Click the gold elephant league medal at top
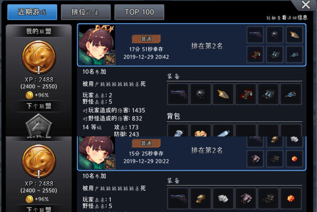317x212 pixels. click(39, 57)
